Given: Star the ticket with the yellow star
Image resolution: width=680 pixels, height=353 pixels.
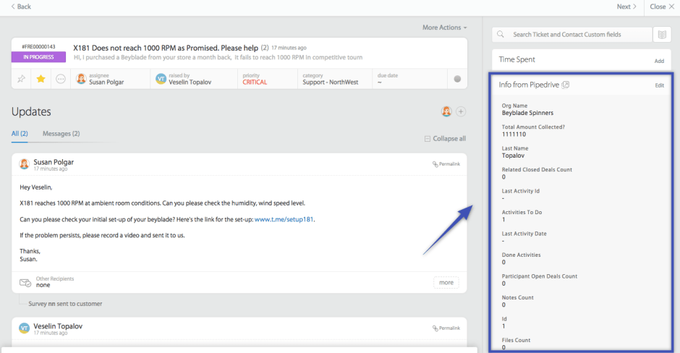Looking at the screenshot, I should pyautogui.click(x=41, y=79).
